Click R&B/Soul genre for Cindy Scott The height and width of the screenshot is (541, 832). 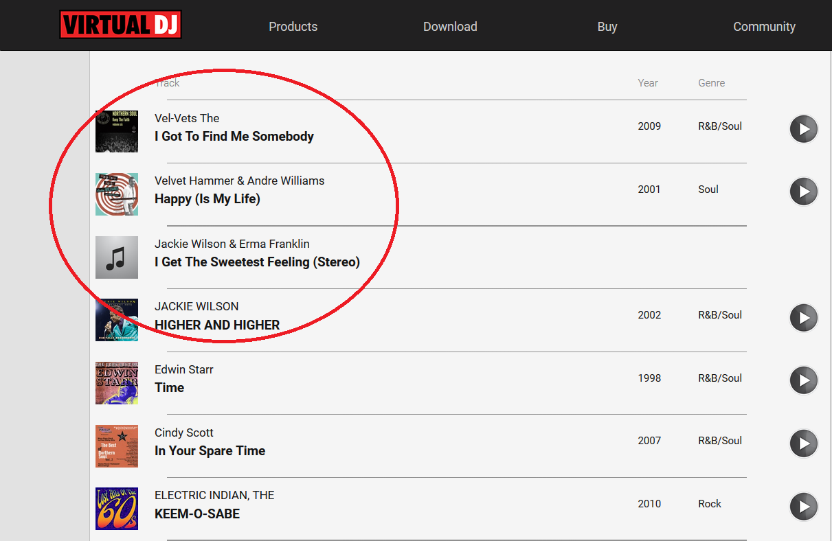(720, 441)
